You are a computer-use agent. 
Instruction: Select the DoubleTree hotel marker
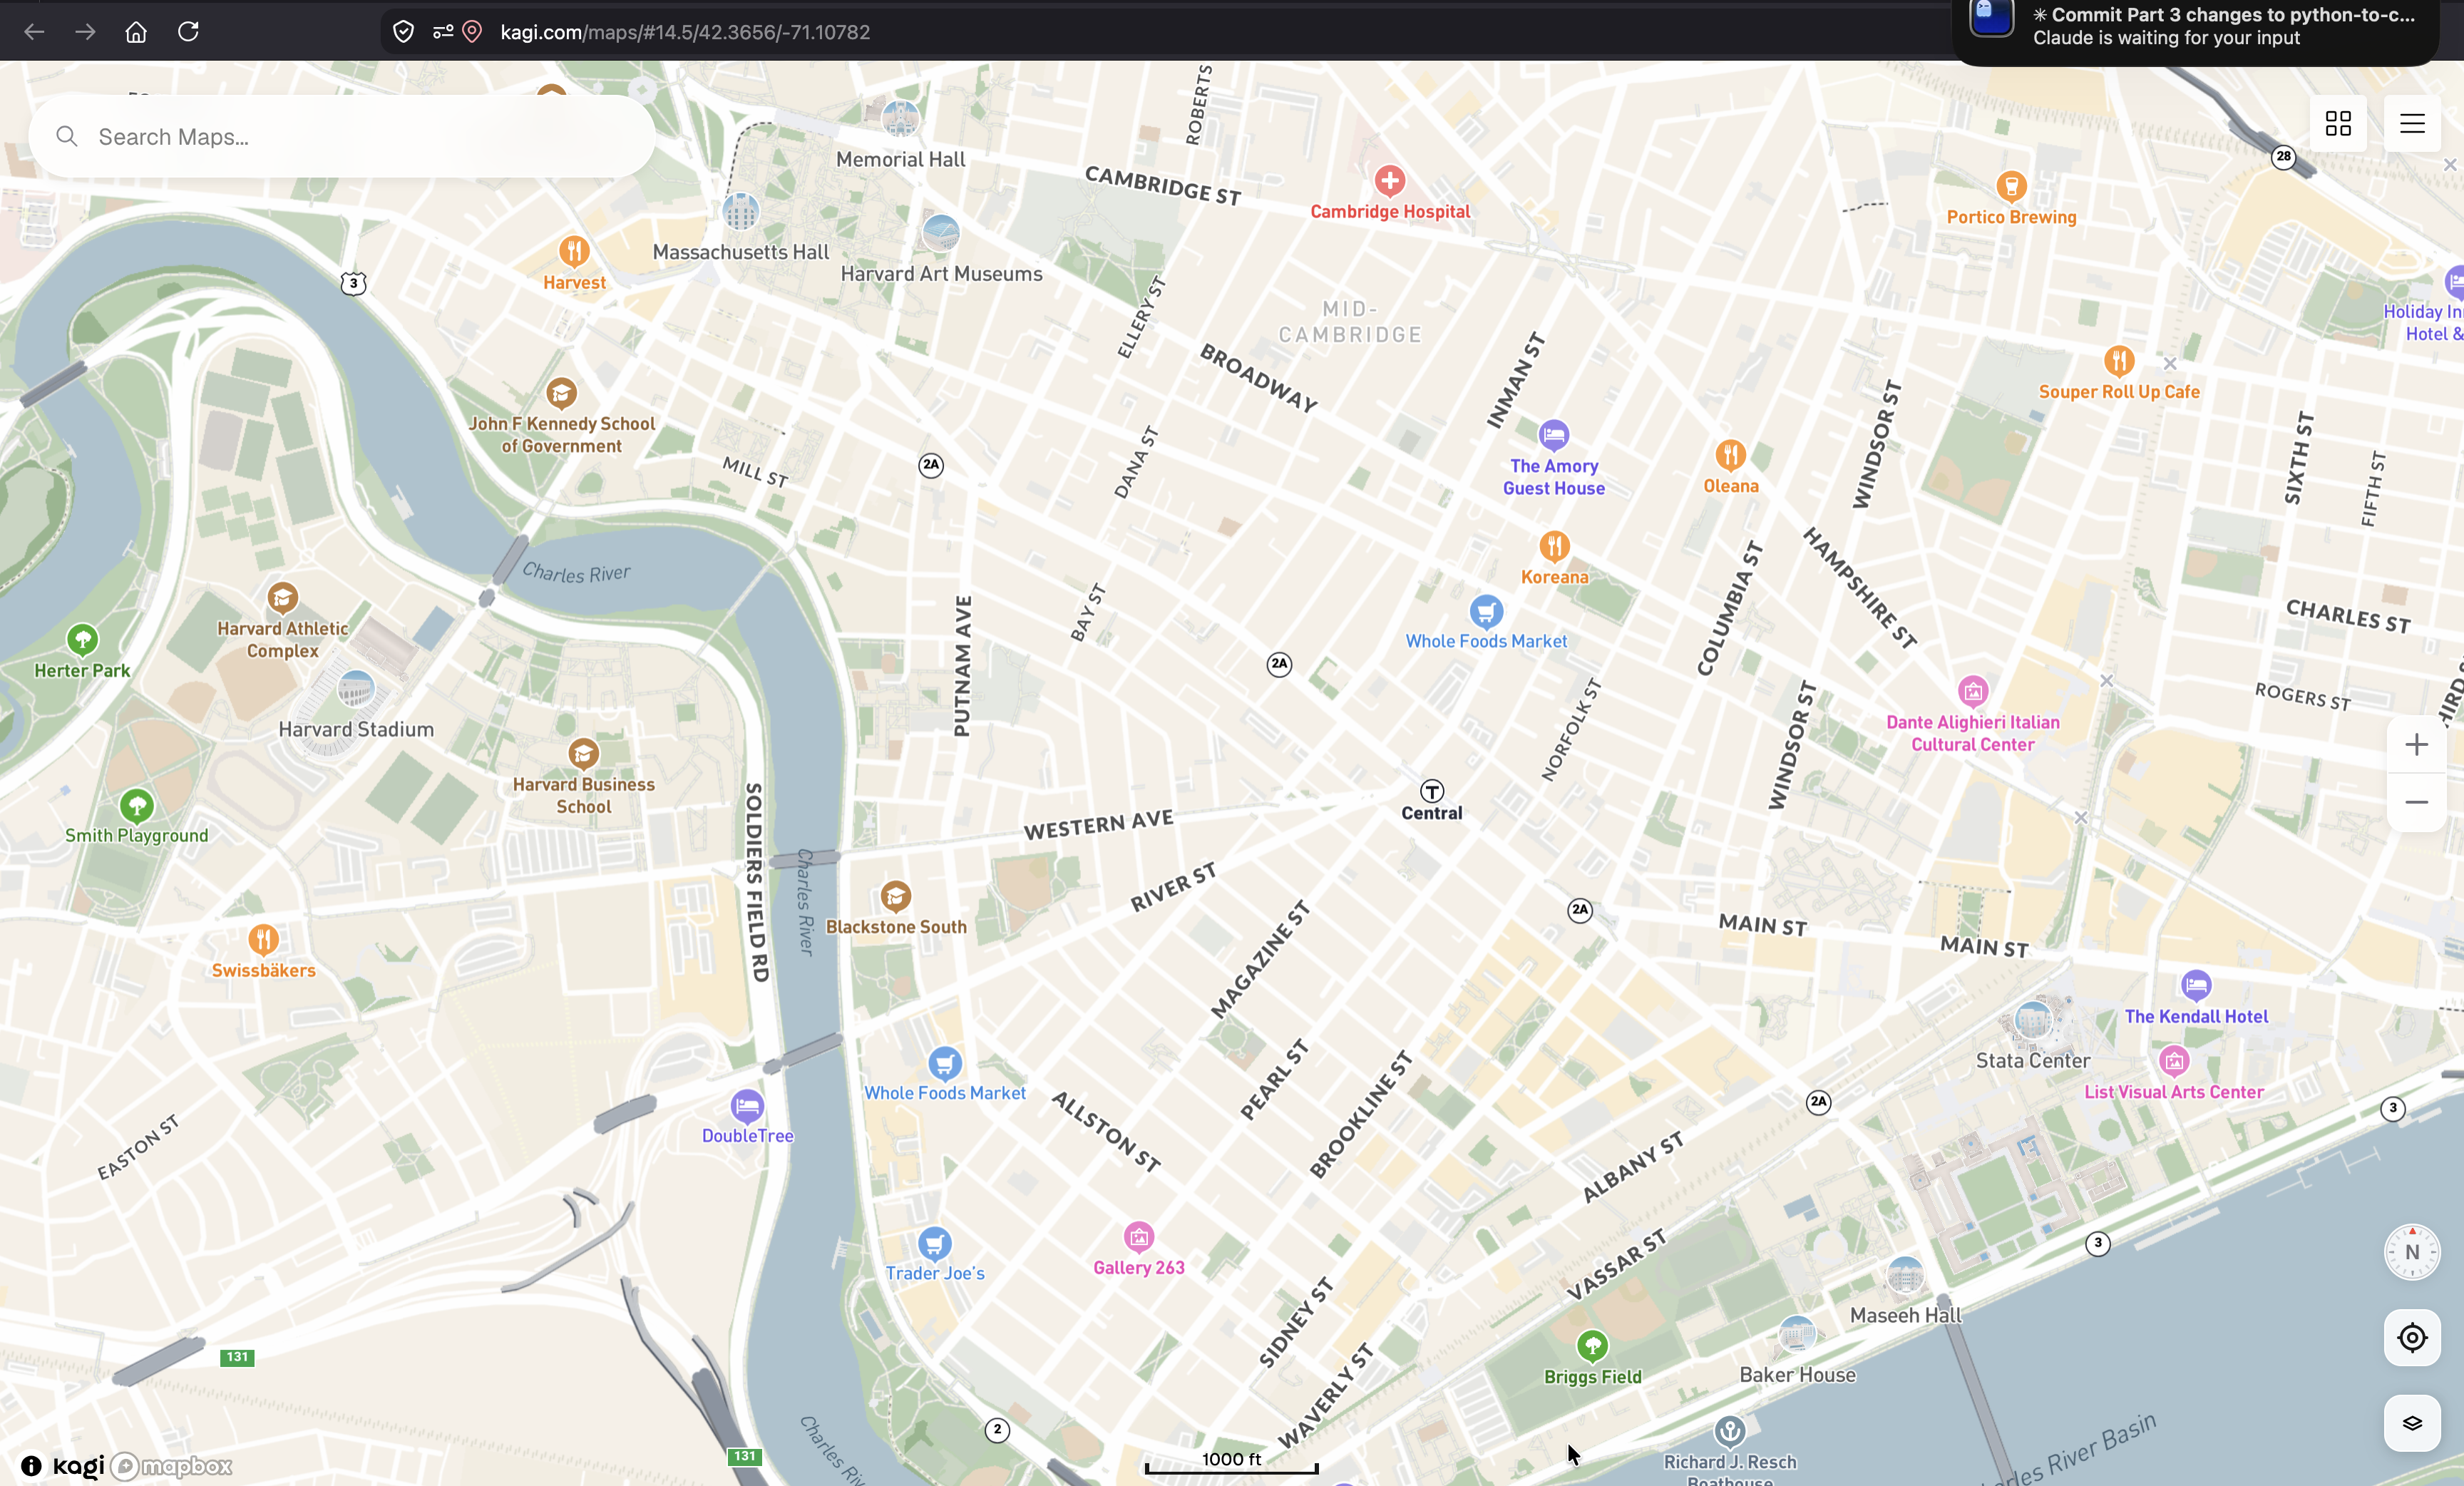click(747, 1106)
